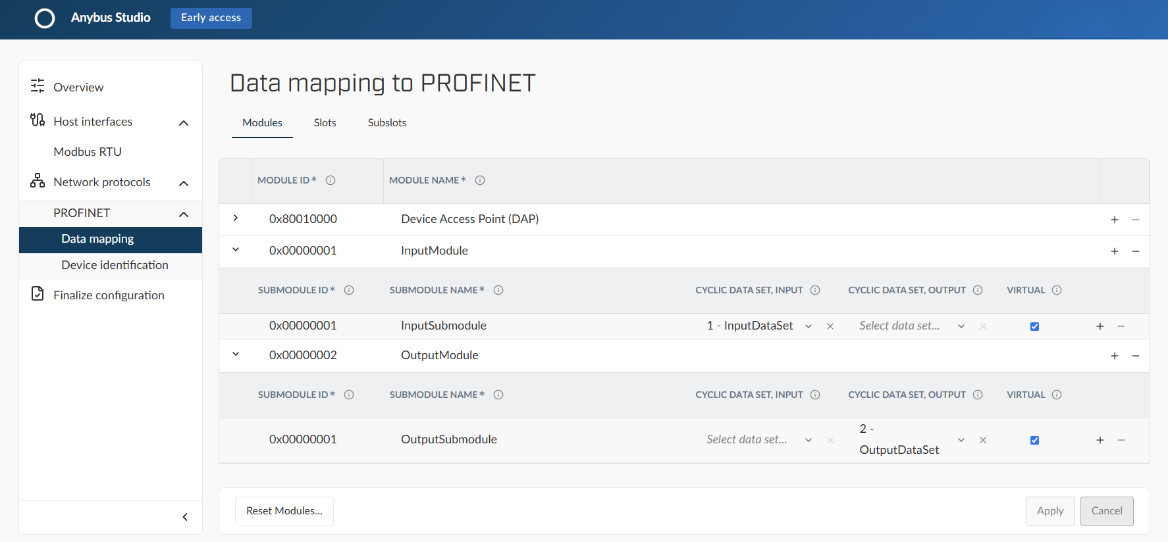Image resolution: width=1168 pixels, height=542 pixels.
Task: Remove the InputModule row
Action: (x=1136, y=251)
